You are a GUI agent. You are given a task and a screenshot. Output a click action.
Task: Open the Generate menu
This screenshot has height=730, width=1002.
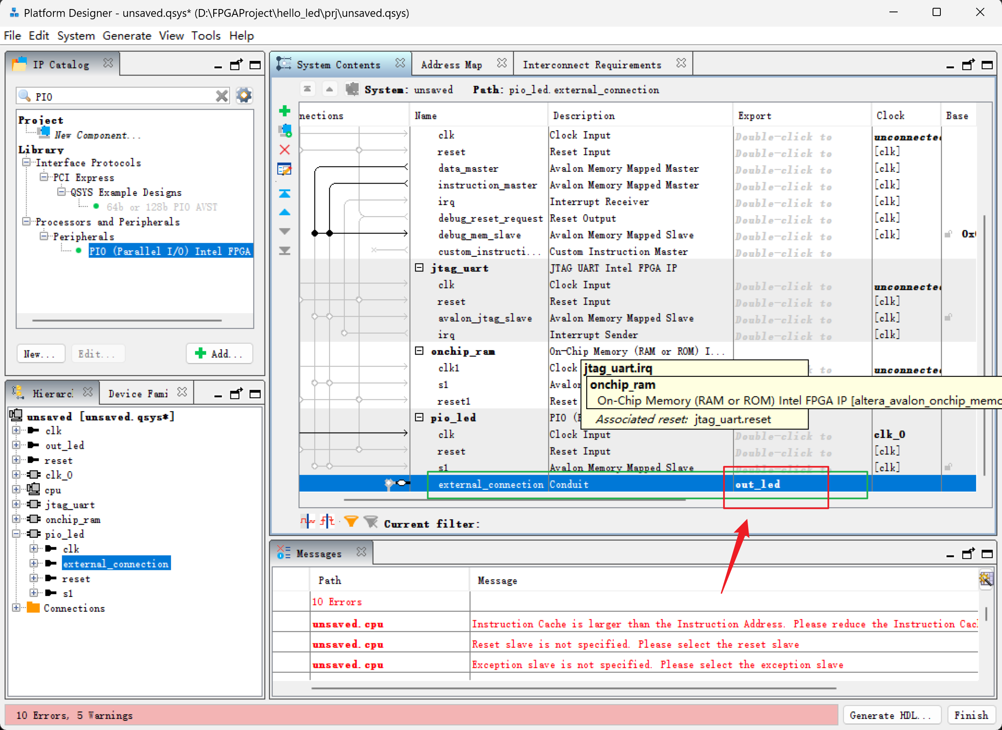point(127,36)
